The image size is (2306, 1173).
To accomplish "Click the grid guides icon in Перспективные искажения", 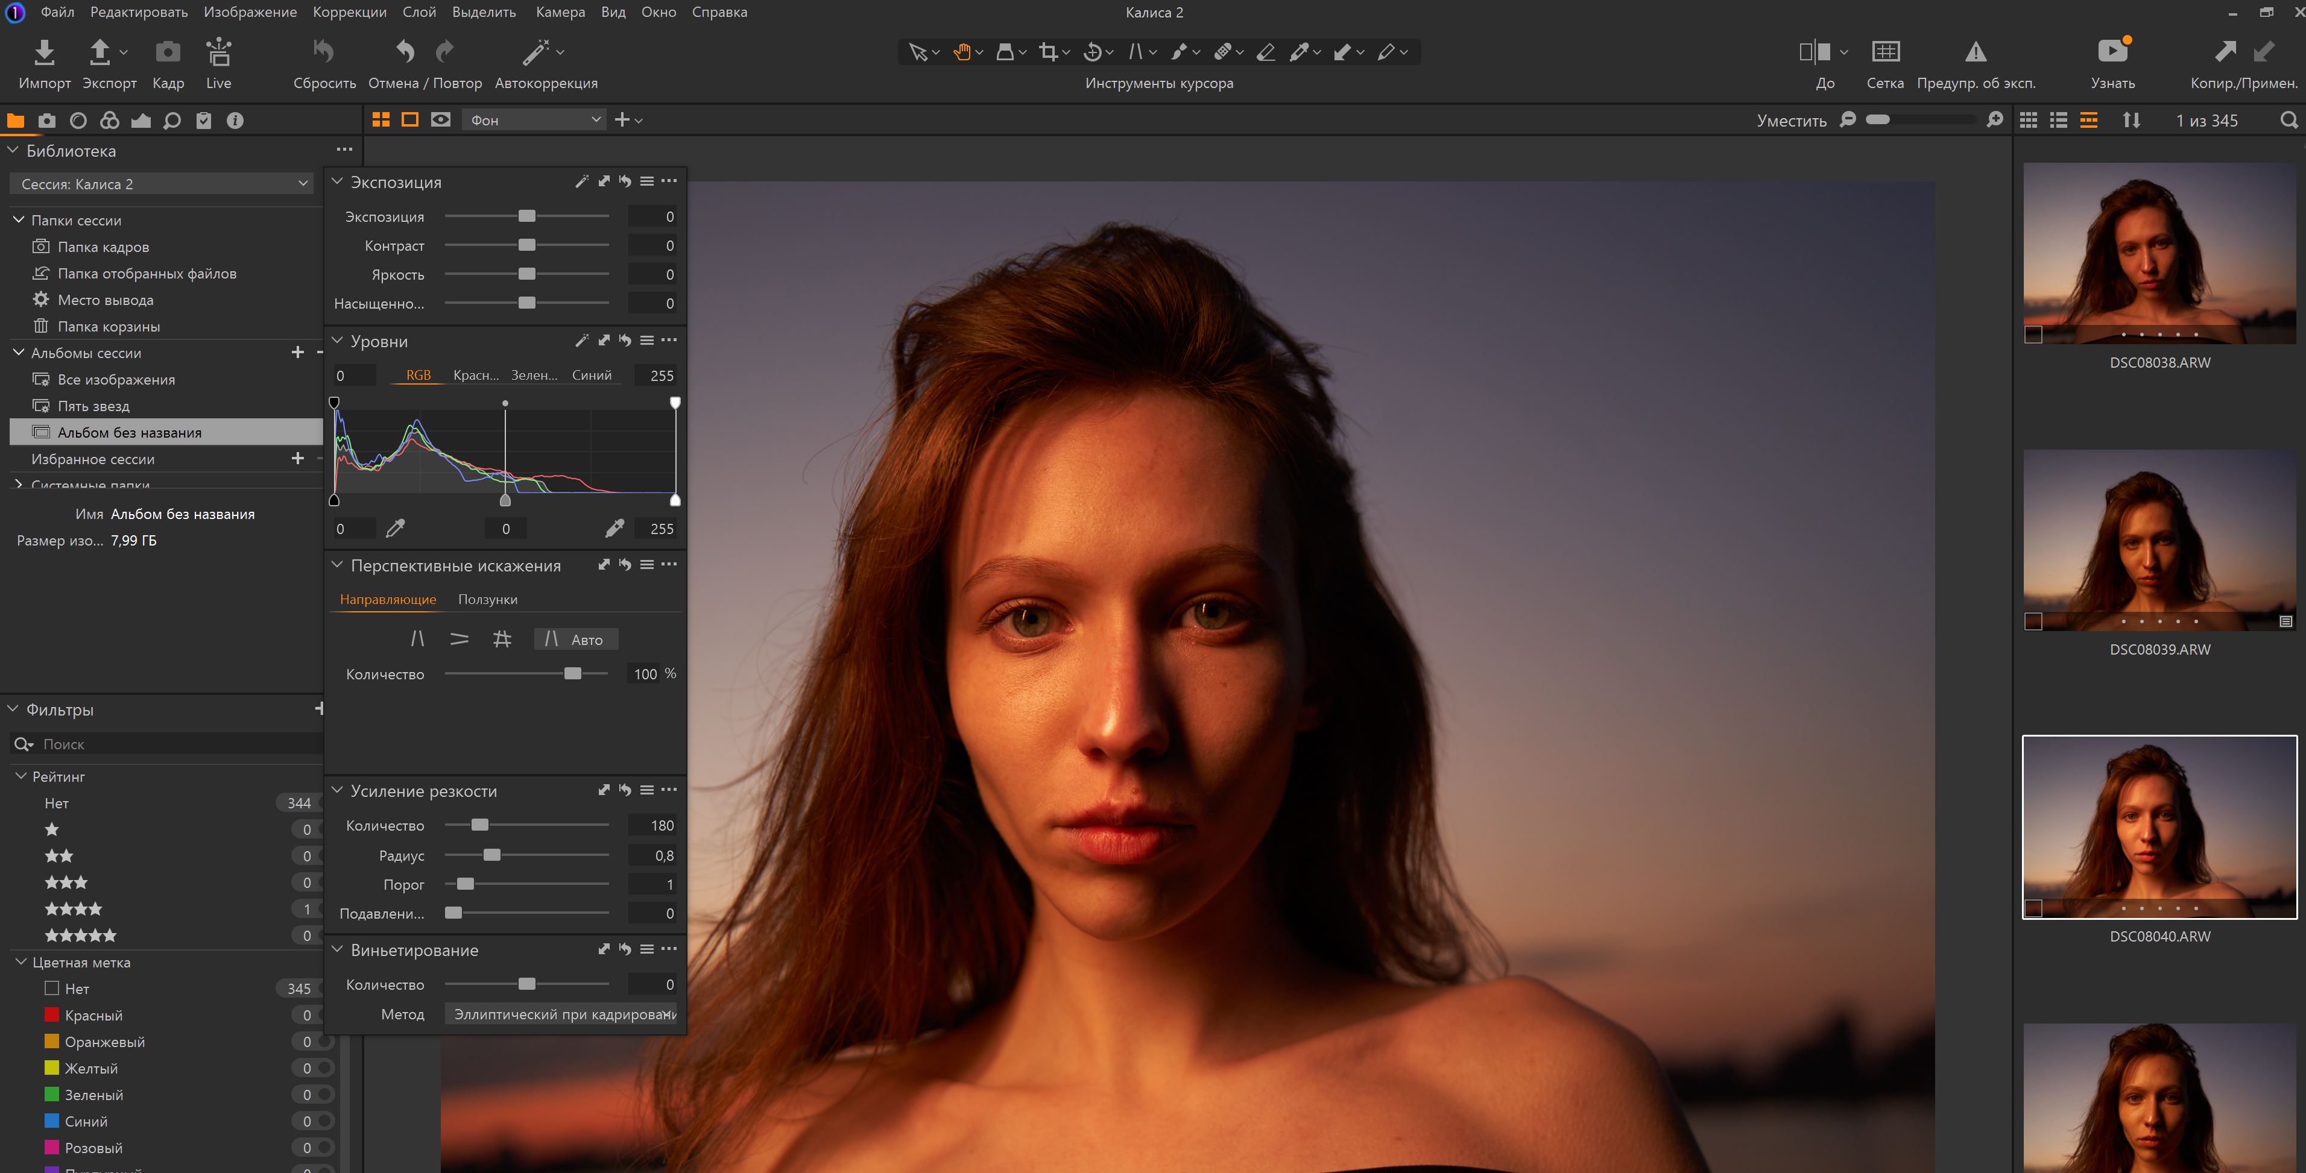I will (x=502, y=639).
